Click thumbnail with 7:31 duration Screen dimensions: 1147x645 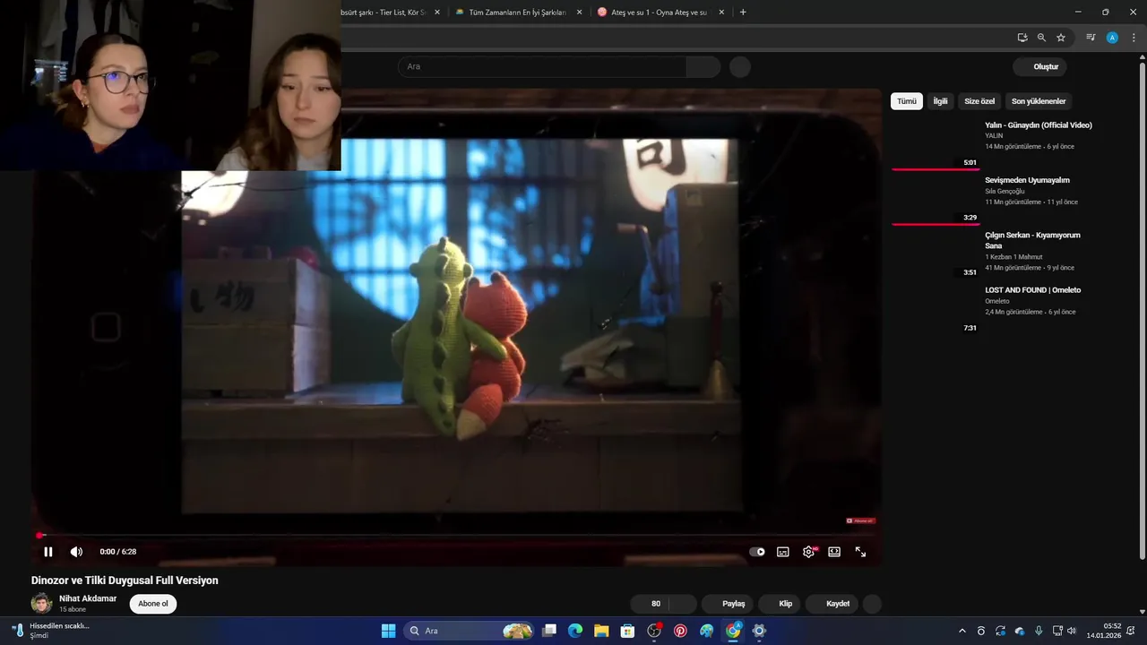936,308
